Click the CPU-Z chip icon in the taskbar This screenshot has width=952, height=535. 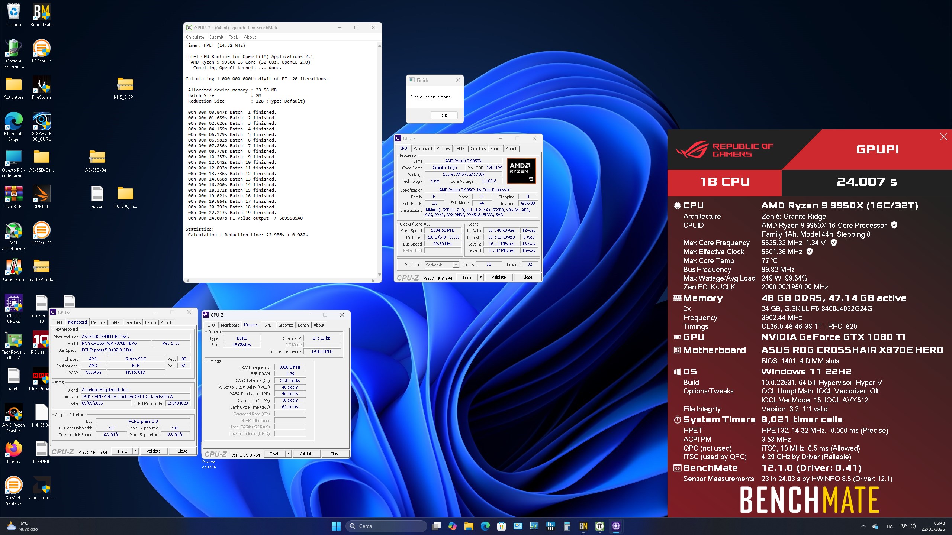(x=616, y=526)
